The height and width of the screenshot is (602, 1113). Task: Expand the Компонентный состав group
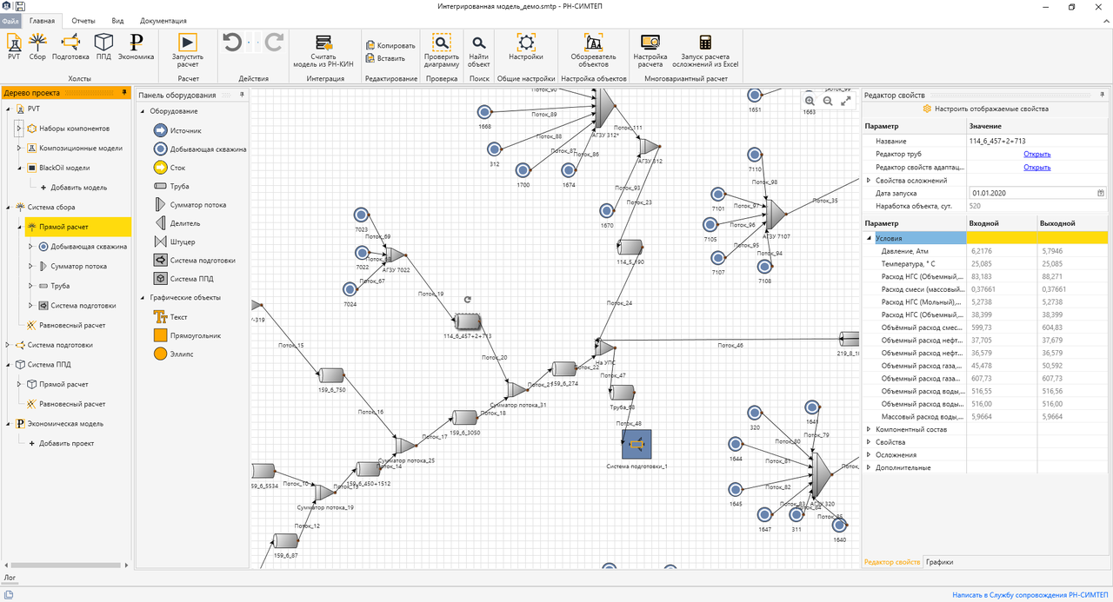pyautogui.click(x=869, y=429)
